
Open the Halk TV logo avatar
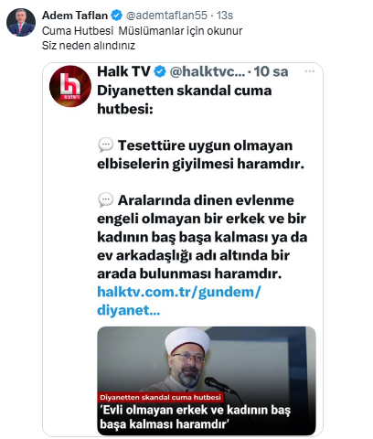(x=70, y=86)
